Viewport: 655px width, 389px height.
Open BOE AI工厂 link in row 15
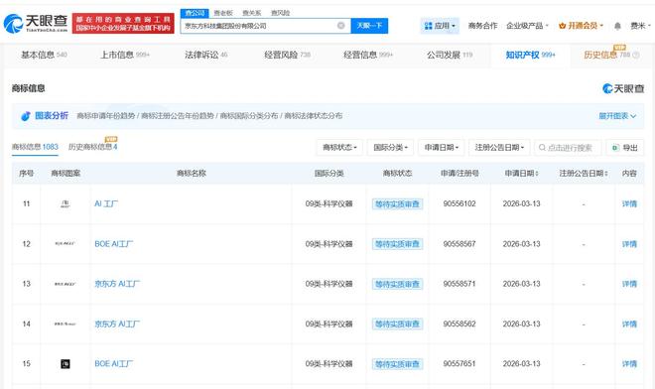pyautogui.click(x=113, y=363)
